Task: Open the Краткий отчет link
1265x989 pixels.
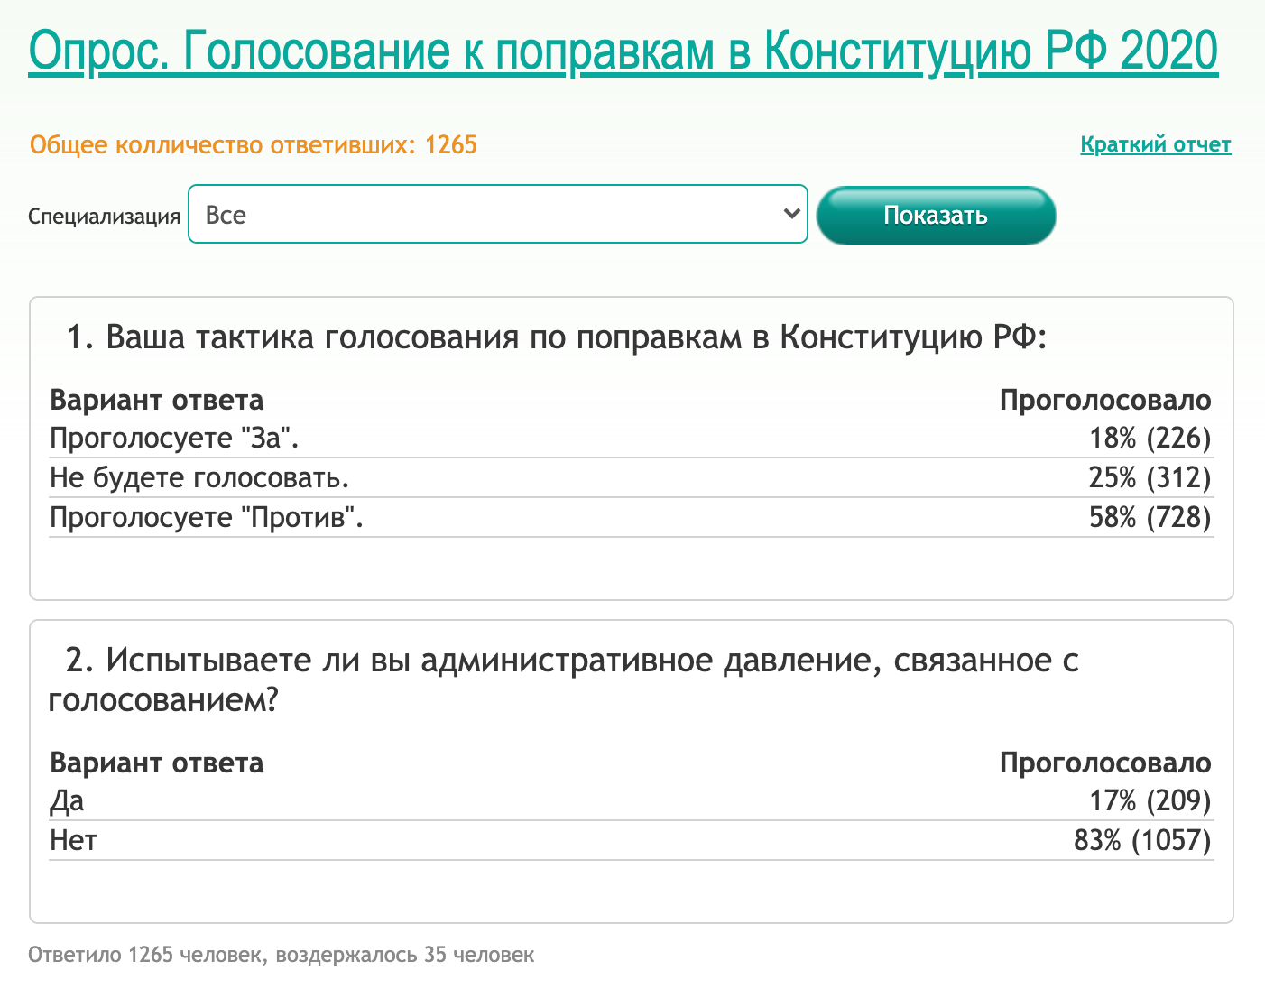Action: [x=1155, y=144]
